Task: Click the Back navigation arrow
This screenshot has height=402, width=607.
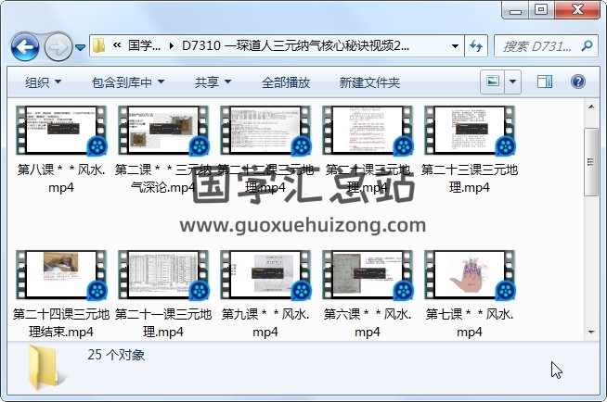Action: click(x=24, y=45)
